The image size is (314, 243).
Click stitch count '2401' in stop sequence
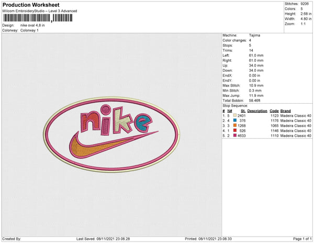point(241,116)
